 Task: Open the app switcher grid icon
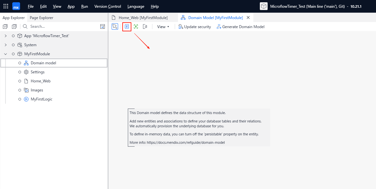pyautogui.click(x=6, y=6)
